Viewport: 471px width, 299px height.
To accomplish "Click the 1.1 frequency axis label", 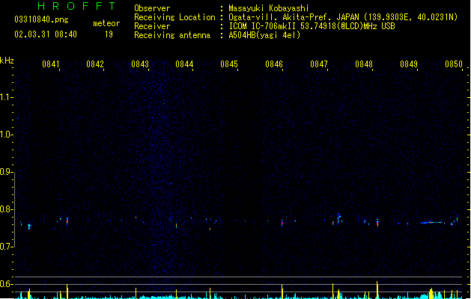I will coord(6,97).
